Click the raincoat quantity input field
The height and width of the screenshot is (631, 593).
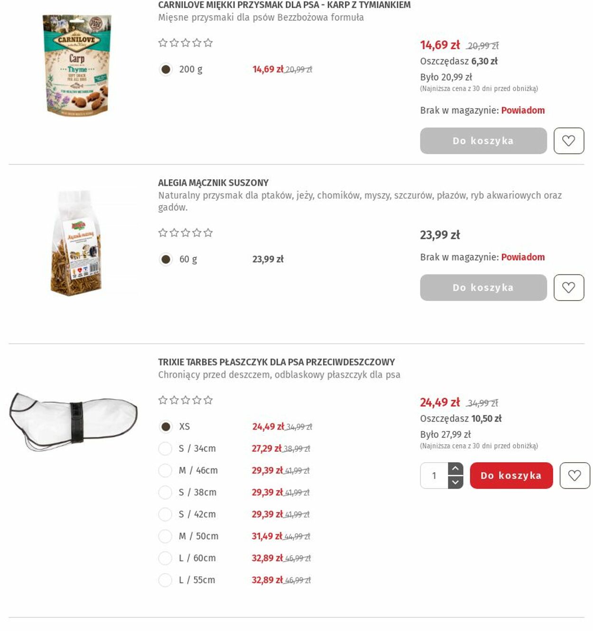434,476
